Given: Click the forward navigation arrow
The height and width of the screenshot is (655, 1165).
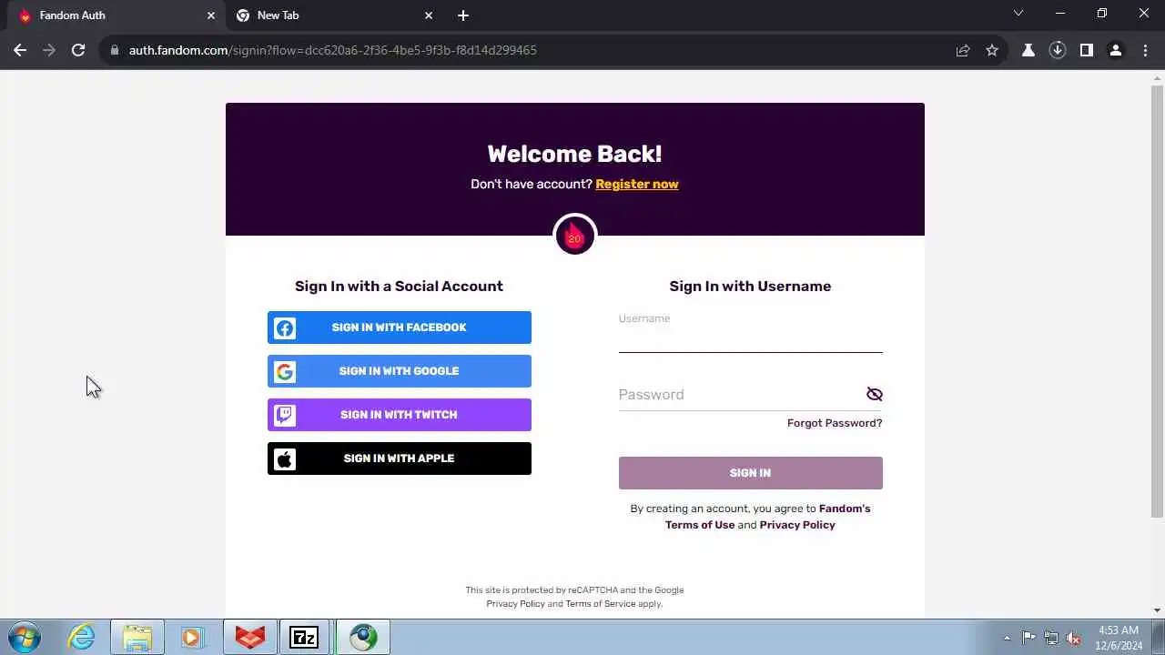Looking at the screenshot, I should (49, 50).
